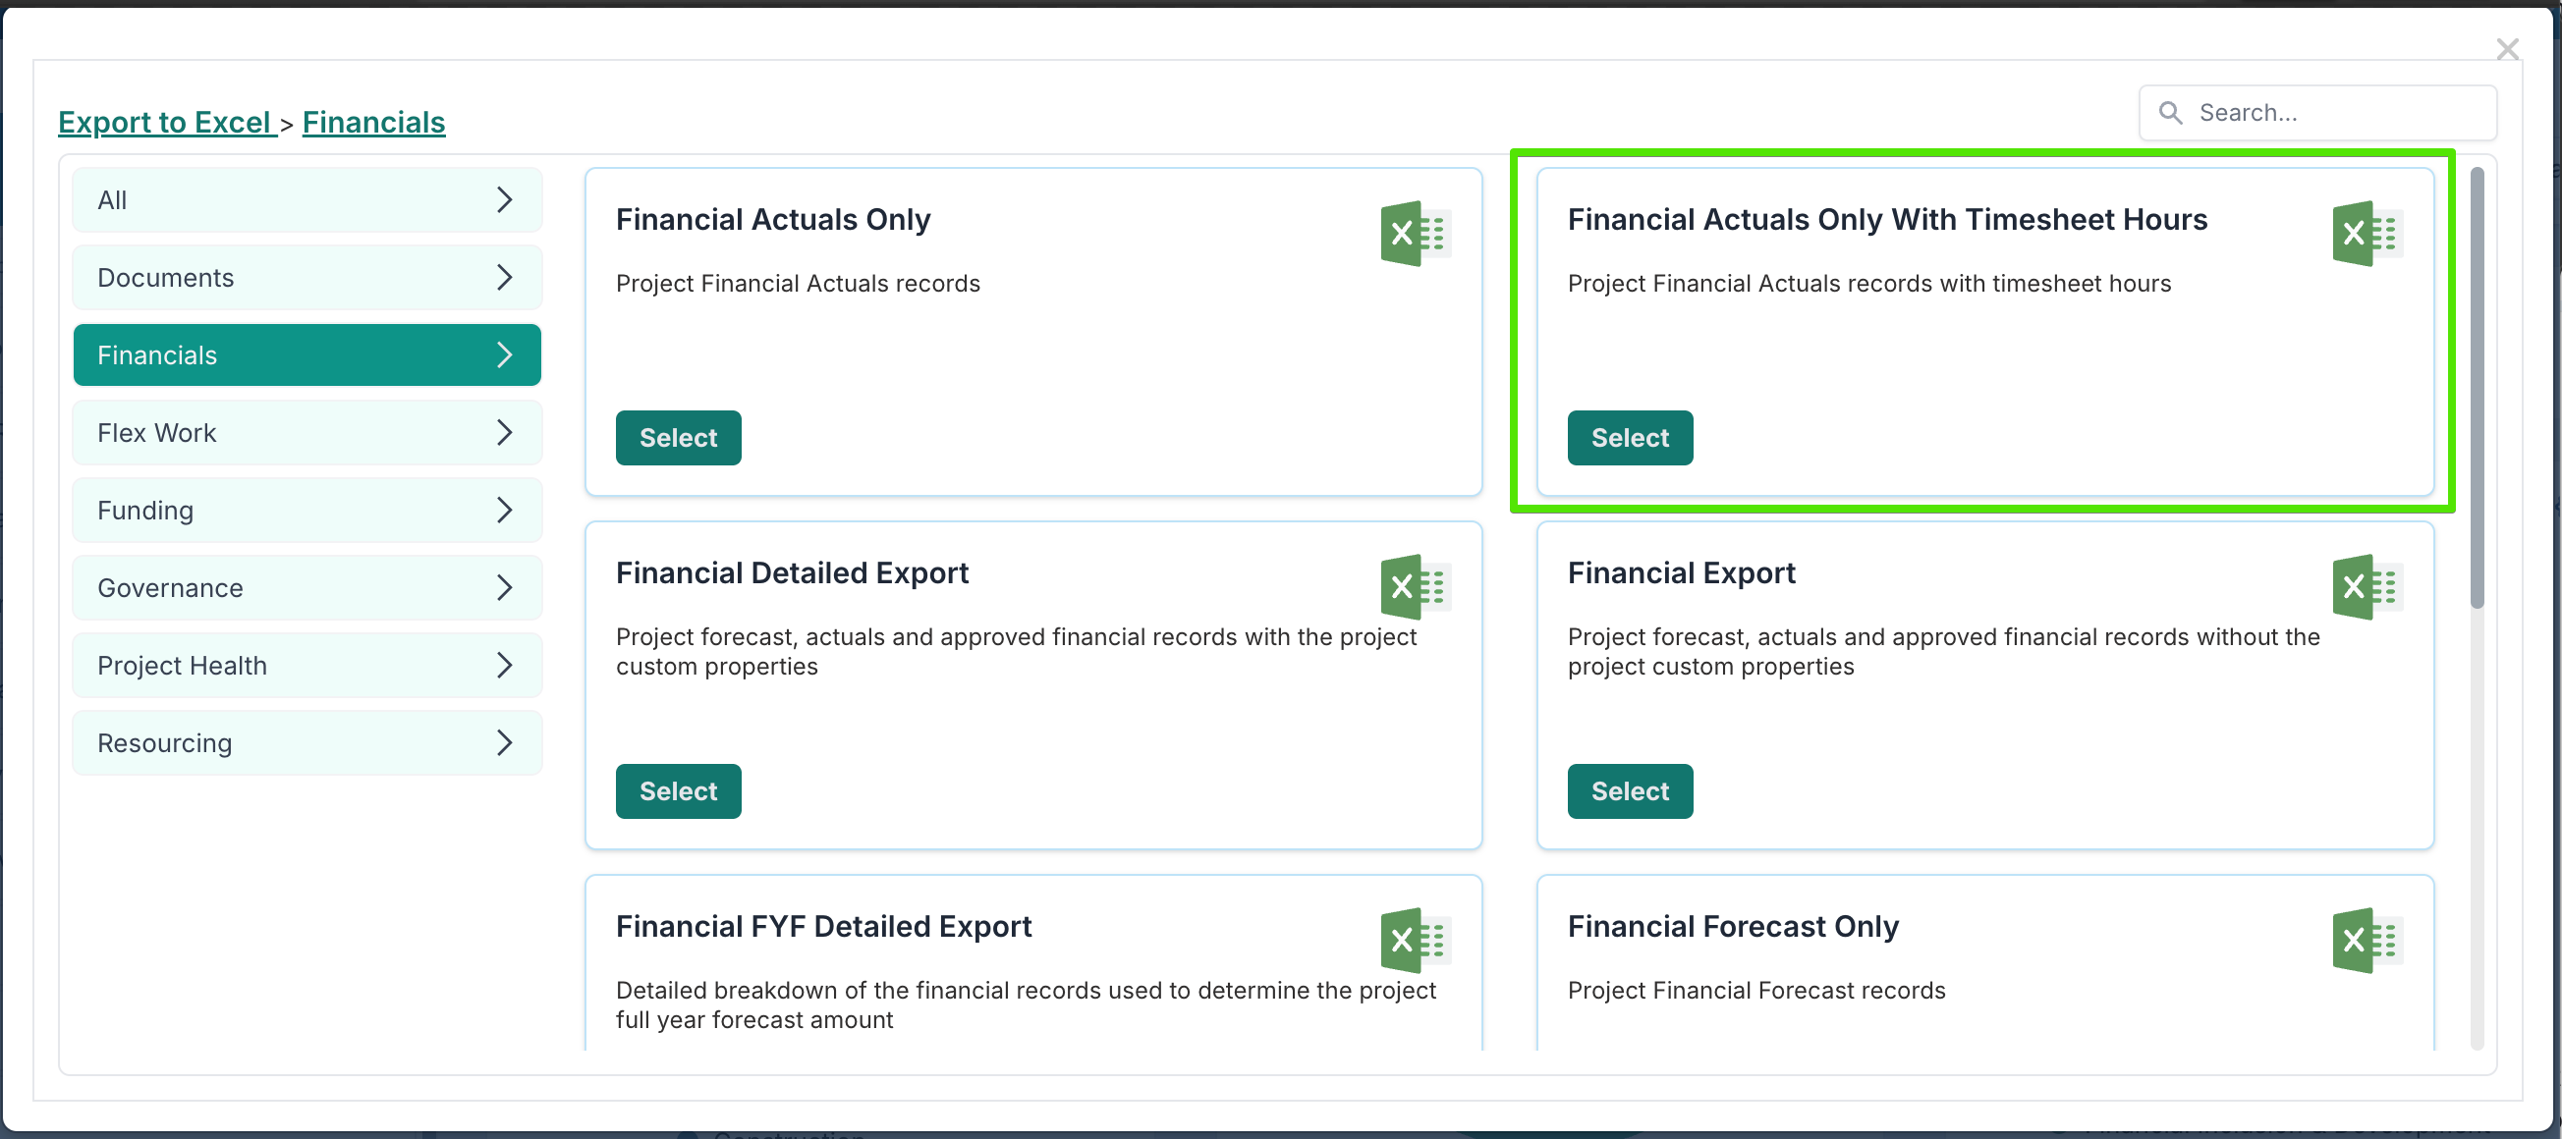
Task: Follow the Export to Excel breadcrumb link
Action: 165,123
